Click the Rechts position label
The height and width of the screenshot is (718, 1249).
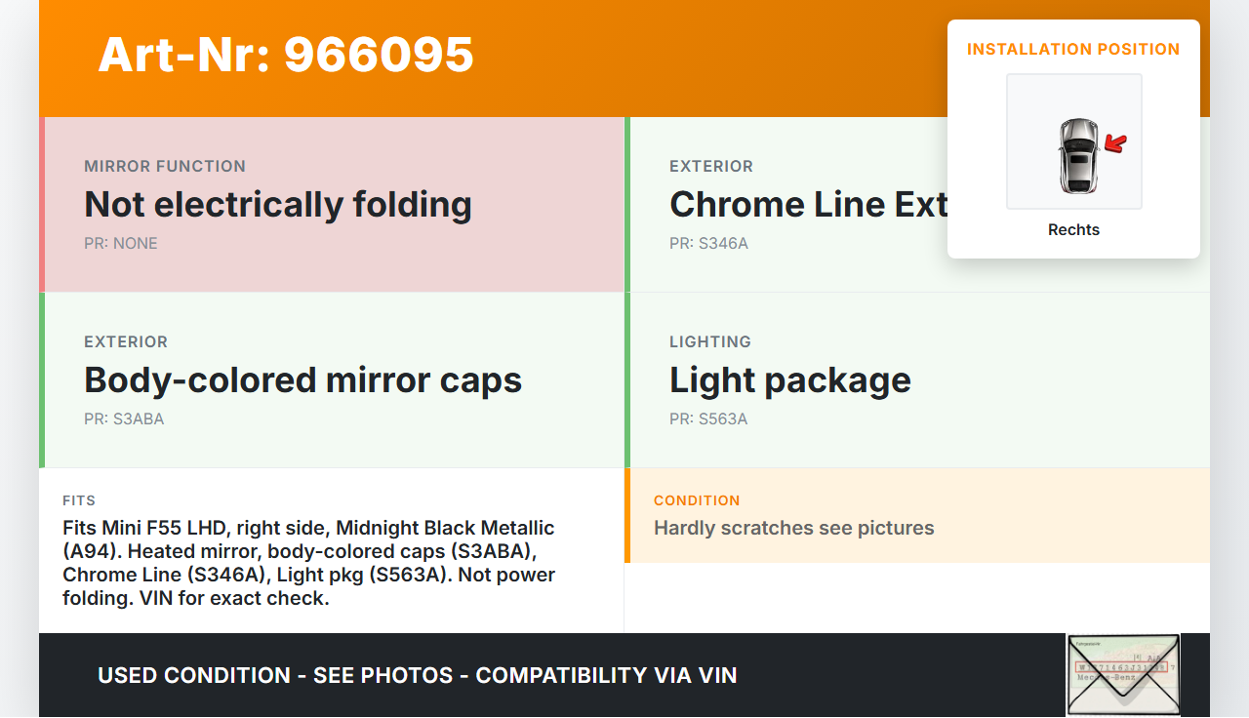[x=1073, y=230]
